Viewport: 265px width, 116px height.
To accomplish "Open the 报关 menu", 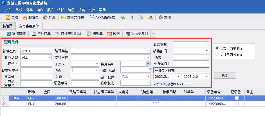I will pyautogui.click(x=50, y=10).
